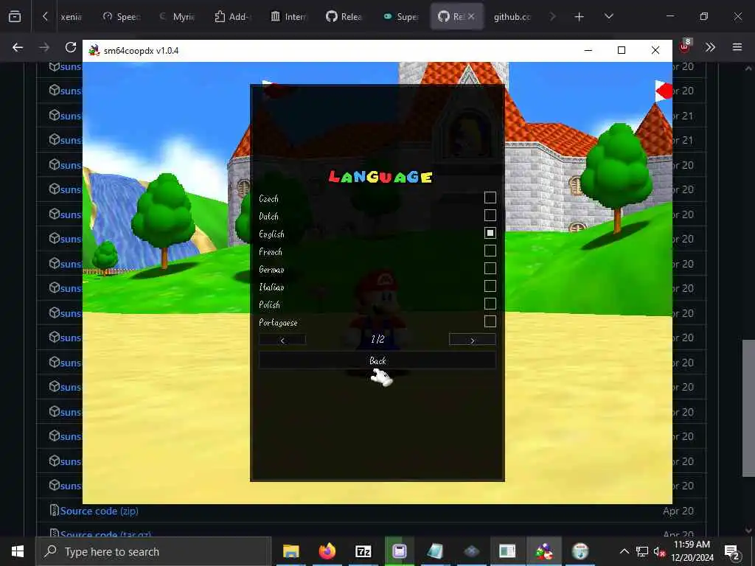
Task: Check the Portuguese language checkbox
Action: coord(490,321)
